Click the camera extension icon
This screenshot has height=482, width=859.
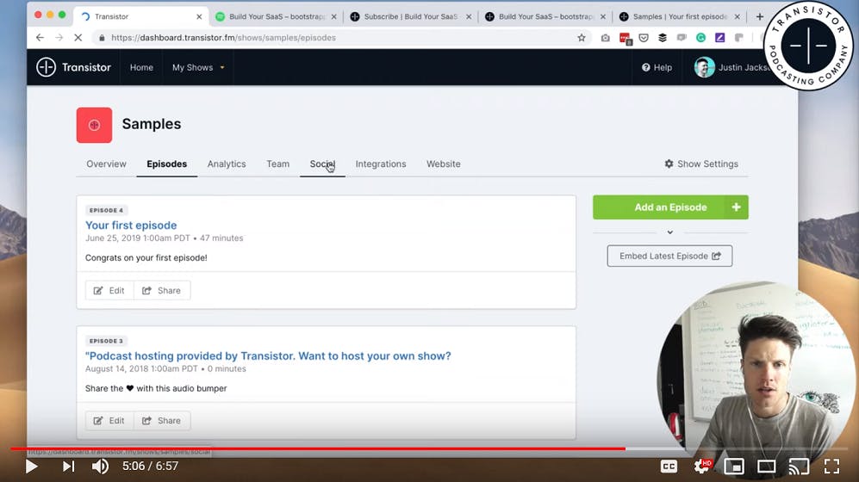[x=605, y=38]
